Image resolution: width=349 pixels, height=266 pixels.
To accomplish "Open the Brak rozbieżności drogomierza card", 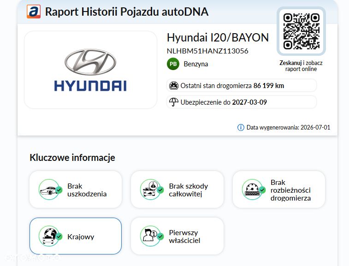I will coord(279,189).
